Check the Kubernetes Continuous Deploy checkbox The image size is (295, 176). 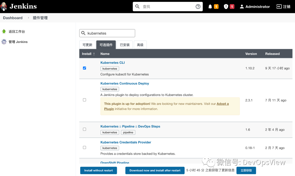coord(84,100)
